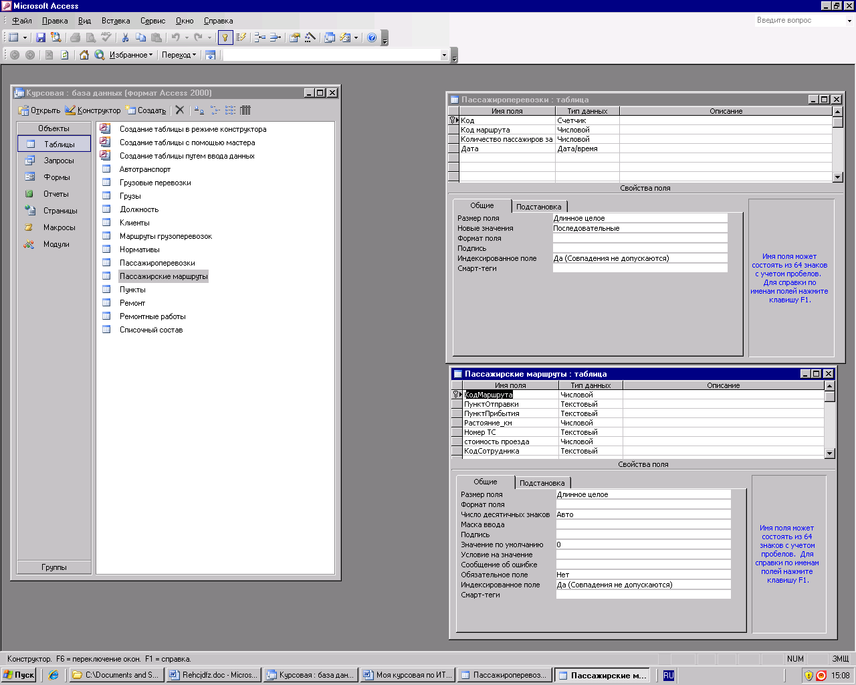The width and height of the screenshot is (856, 685).
Task: Switch database window to List view
Action: click(x=230, y=110)
